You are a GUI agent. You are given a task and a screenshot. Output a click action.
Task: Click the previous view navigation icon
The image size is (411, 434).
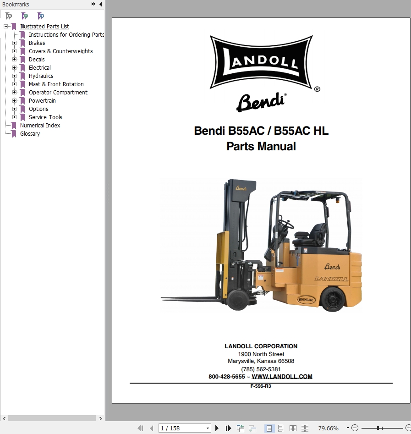[x=240, y=428]
